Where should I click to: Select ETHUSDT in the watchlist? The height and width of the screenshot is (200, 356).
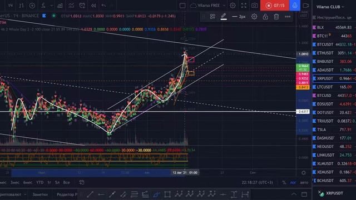(334, 53)
